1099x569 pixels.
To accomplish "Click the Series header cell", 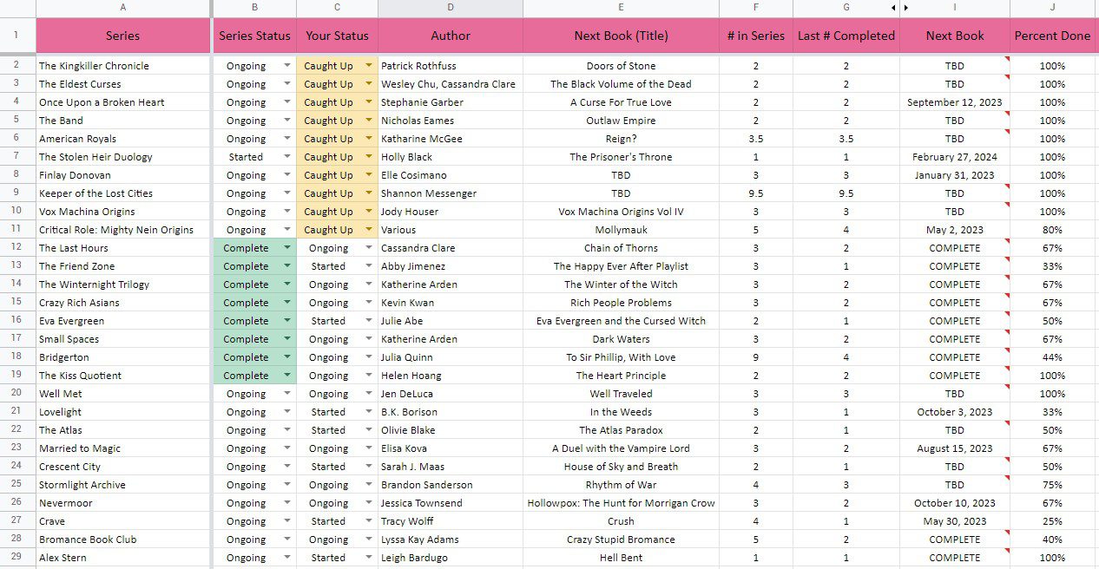I will pyautogui.click(x=122, y=36).
